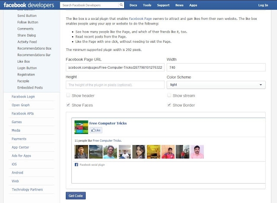Image resolution: width=277 pixels, height=203 pixels.
Task: Click the yellow building fan picture
Action: pyautogui.click(x=154, y=152)
